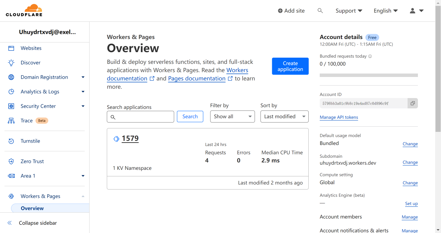
Task: Click the Area 1 envelope icon
Action: 11,176
